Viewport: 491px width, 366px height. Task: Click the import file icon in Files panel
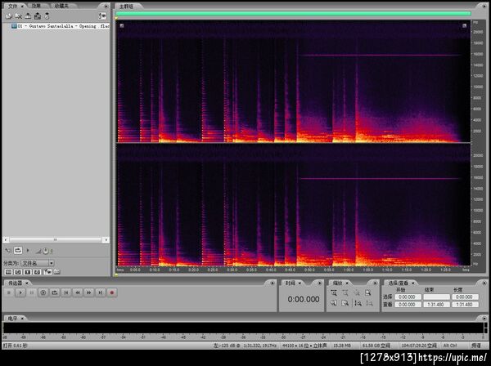[8, 16]
